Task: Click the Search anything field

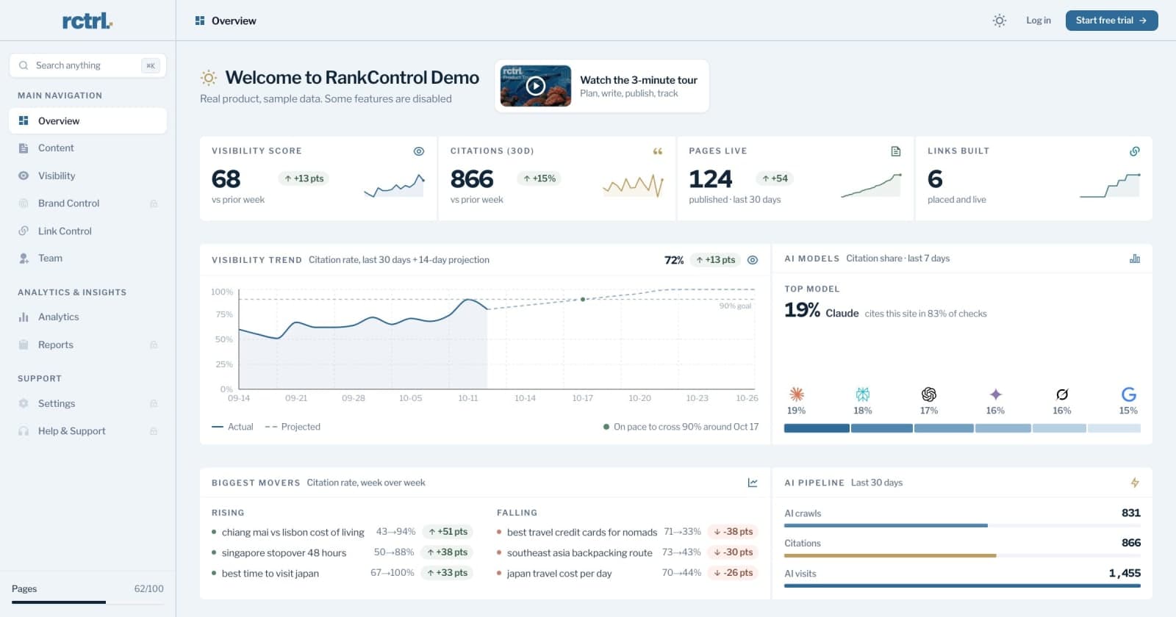Action: [87, 65]
